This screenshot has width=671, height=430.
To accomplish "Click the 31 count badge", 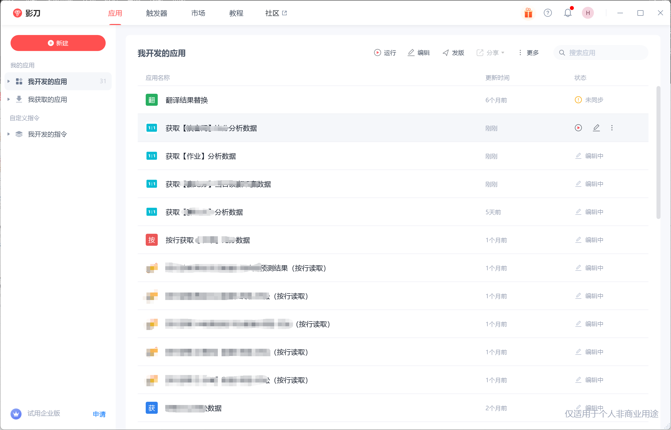I will click(103, 81).
